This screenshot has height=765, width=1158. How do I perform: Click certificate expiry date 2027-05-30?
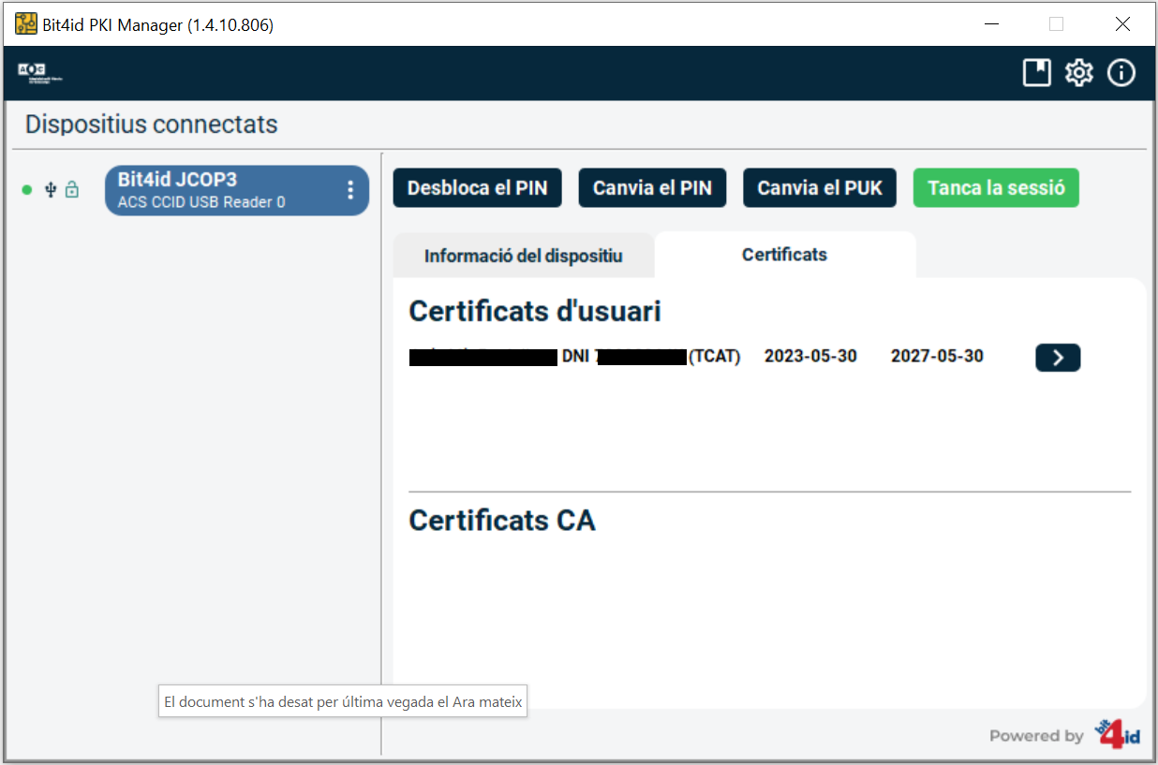tap(937, 357)
